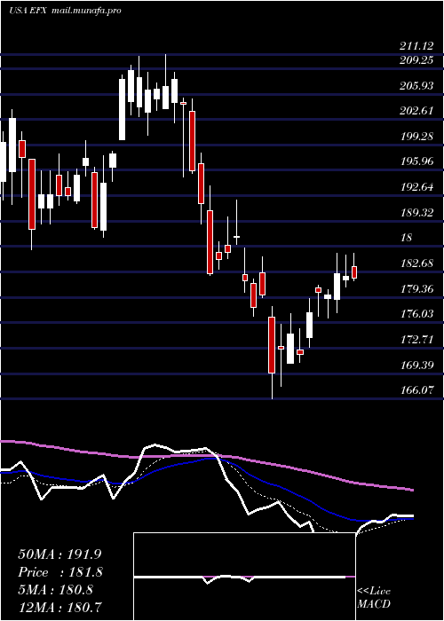This screenshot has width=444, height=621.
Task: Click the 'USA EFX mail.munafa.pro' title text
Action: (x=65, y=11)
